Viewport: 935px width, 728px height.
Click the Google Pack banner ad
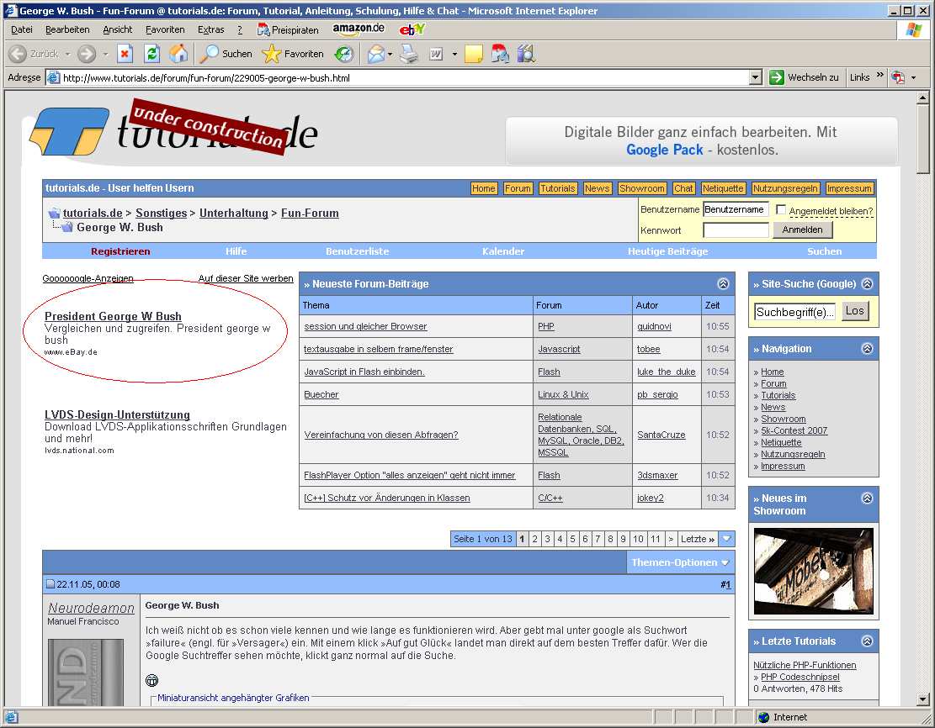click(701, 140)
